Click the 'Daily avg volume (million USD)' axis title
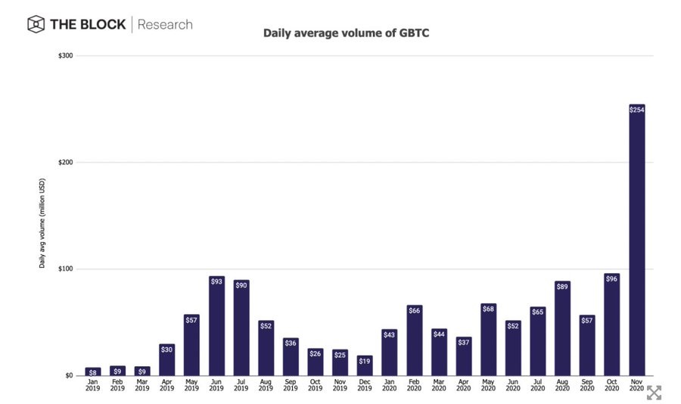Viewport: 681px width, 404px height. tap(42, 223)
